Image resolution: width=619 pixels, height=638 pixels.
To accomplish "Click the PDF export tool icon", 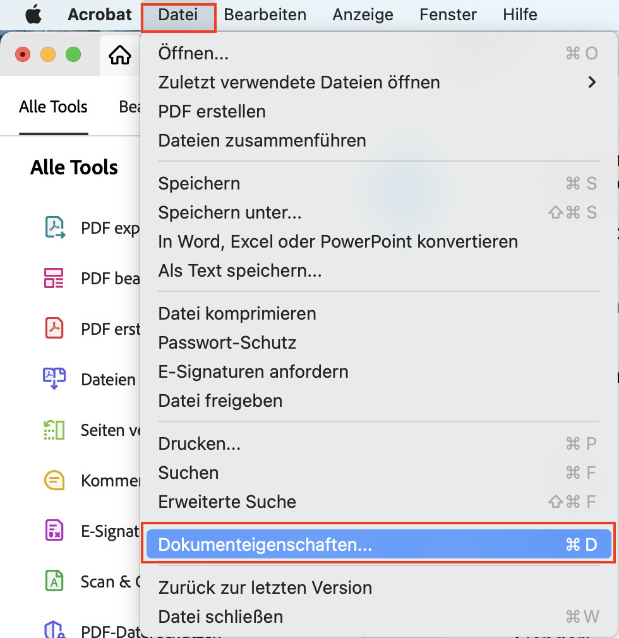I will [x=55, y=228].
